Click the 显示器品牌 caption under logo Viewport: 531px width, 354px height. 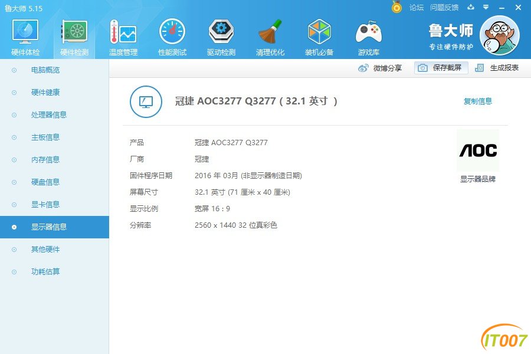(478, 179)
